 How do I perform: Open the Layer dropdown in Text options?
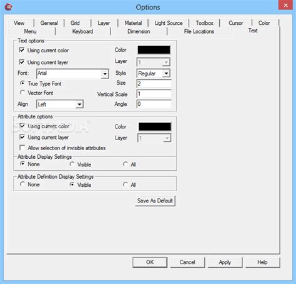pyautogui.click(x=154, y=62)
